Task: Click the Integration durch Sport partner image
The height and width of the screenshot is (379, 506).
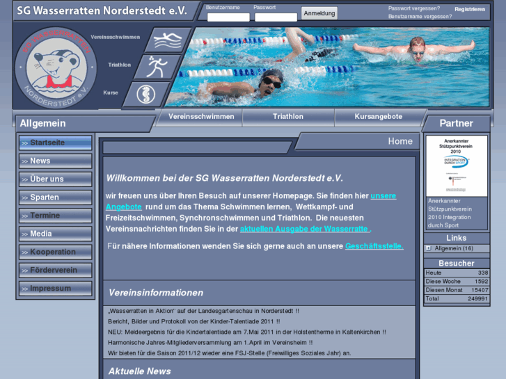Action: [457, 166]
